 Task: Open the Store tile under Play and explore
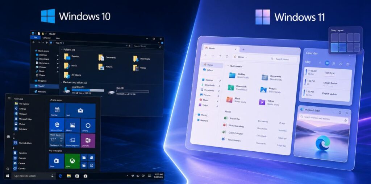(x=56, y=161)
